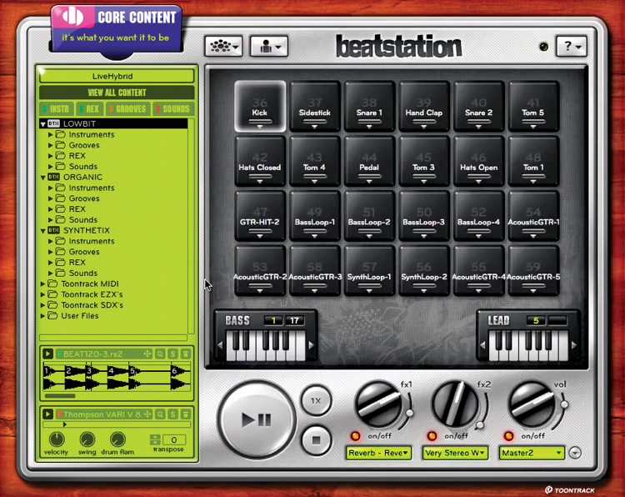Toggle the GROOVES content filter
The image size is (625, 497).
[x=127, y=109]
